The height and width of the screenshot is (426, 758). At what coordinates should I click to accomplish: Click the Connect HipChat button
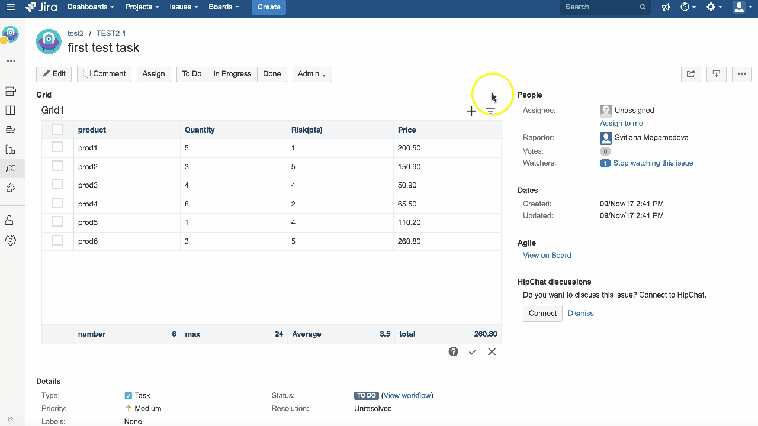coord(542,314)
